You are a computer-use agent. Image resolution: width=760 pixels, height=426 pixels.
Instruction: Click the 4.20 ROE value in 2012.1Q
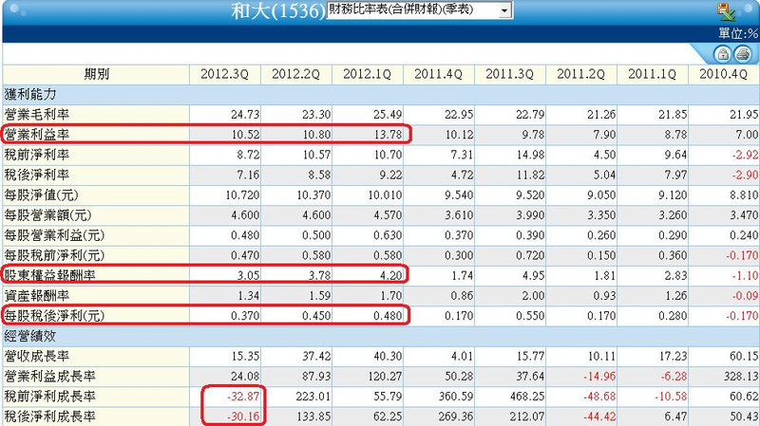390,275
